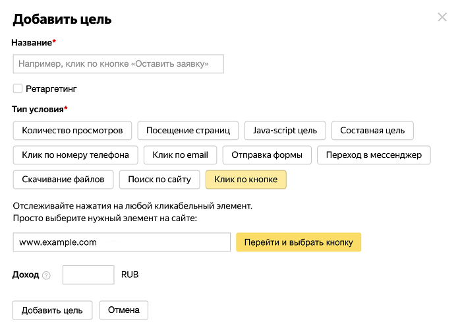460x334 pixels.
Task: Click the Доход label text
Action: pyautogui.click(x=26, y=275)
